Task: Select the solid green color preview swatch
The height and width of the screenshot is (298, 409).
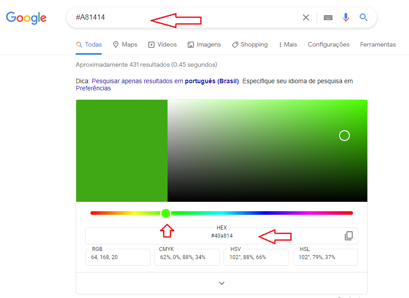Action: 122,150
